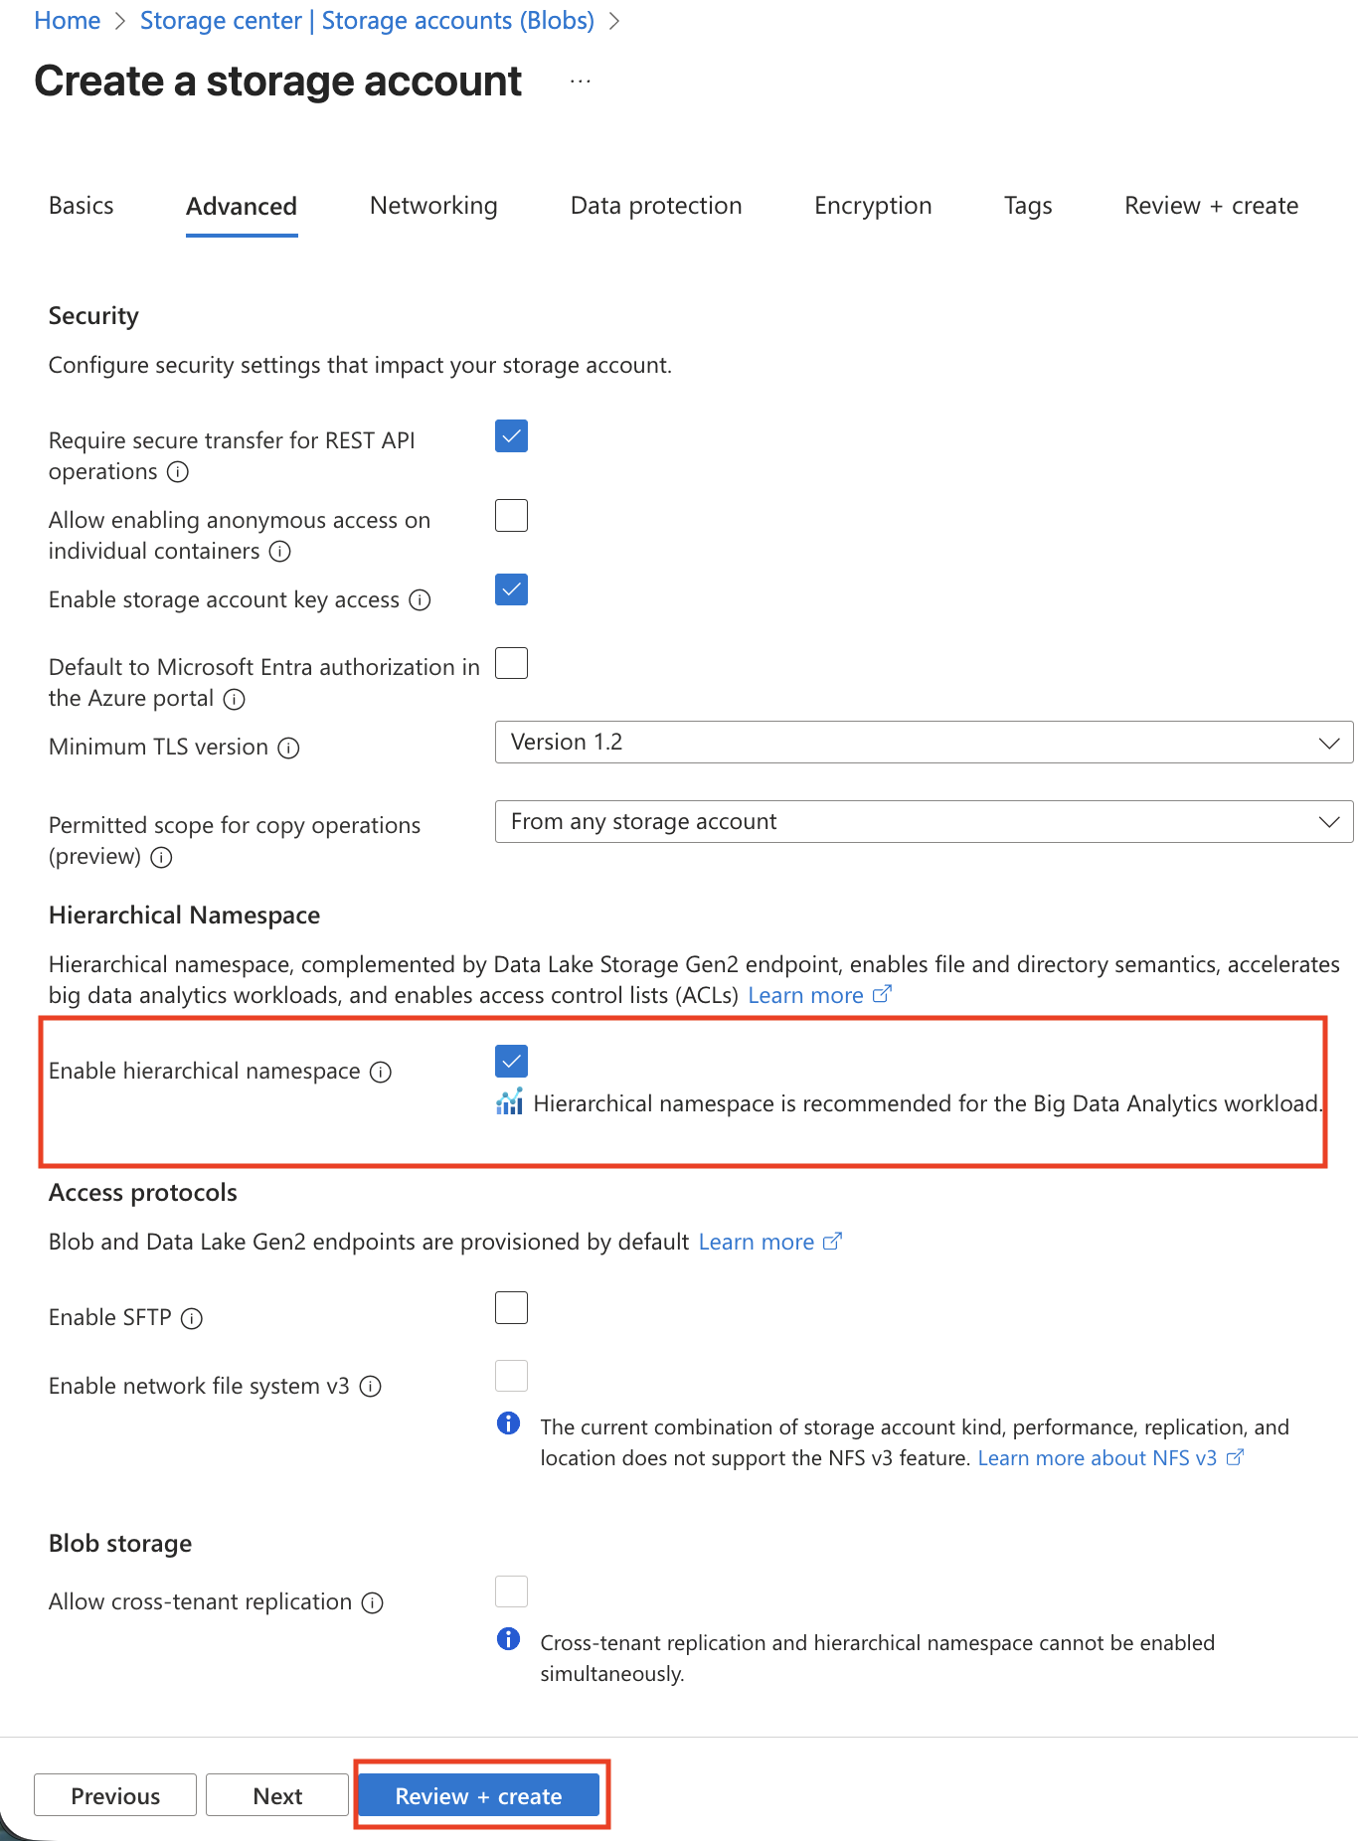
Task: Tick the Enable SFTP checkbox
Action: (511, 1308)
